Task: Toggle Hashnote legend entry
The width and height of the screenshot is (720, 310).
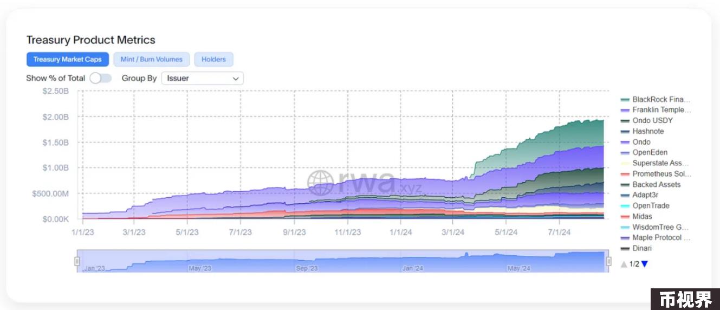Action: [x=642, y=131]
